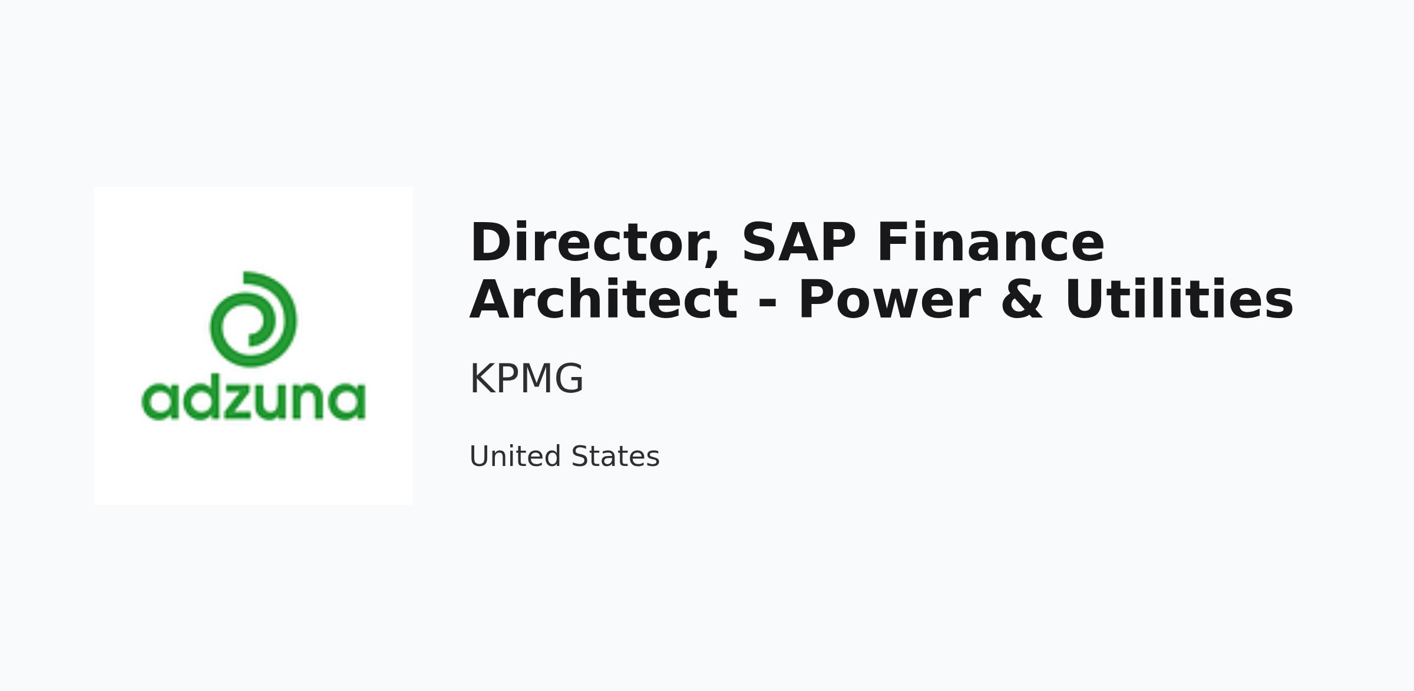Select the white Adzuna logo card
The height and width of the screenshot is (691, 1414).
point(253,346)
